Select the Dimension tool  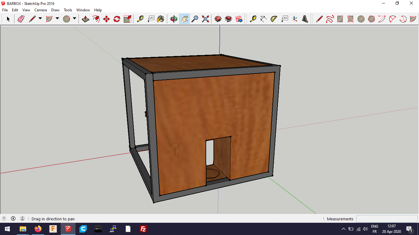[x=263, y=19]
